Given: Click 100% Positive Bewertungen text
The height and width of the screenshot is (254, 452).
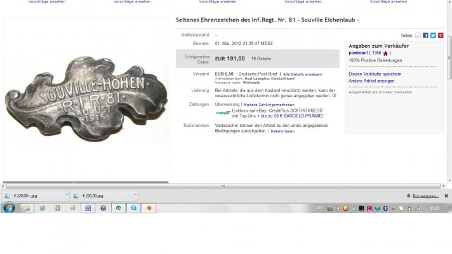Looking at the screenshot, I should [x=375, y=60].
